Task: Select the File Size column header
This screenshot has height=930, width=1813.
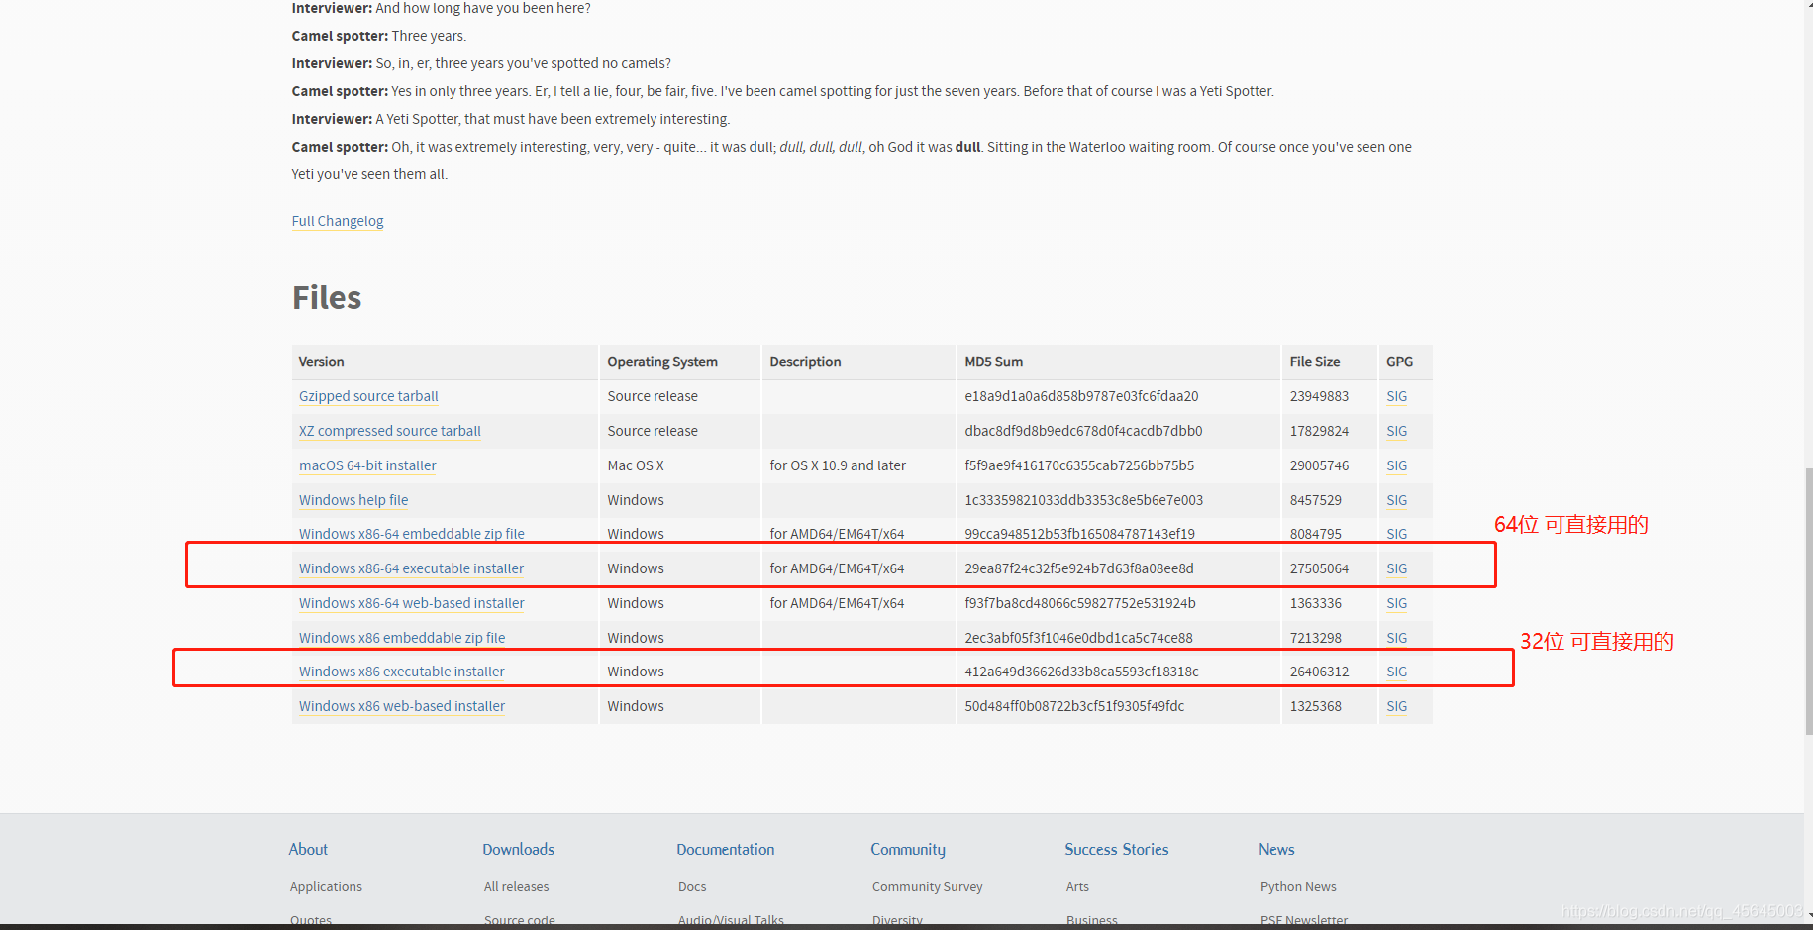Action: tap(1329, 362)
